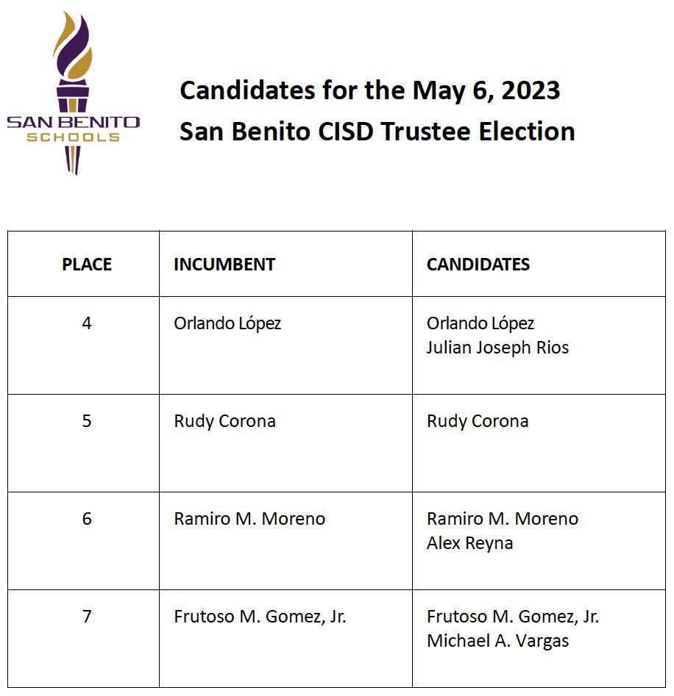
Task: Select the Place 6 number cell
Action: click(x=87, y=519)
